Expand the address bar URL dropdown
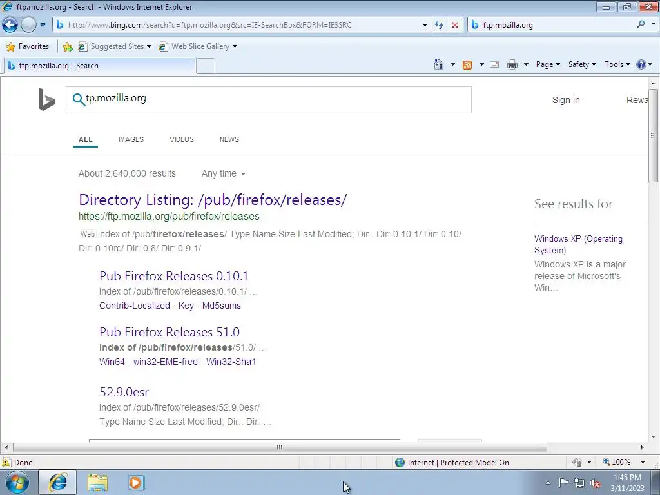The image size is (660, 495). 425,25
